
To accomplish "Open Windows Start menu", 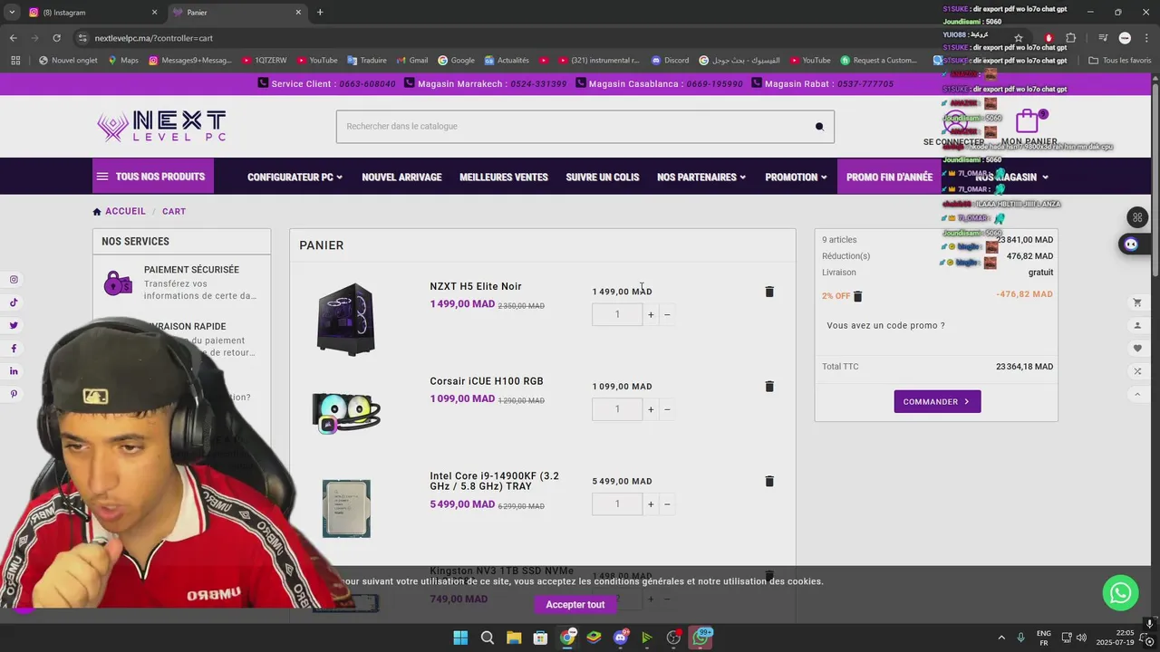I will tap(460, 638).
